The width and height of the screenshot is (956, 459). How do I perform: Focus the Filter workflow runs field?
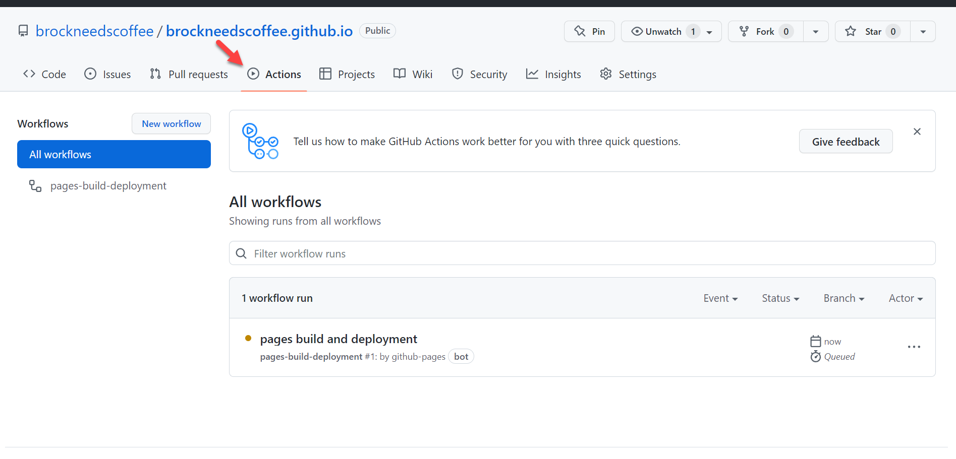582,253
